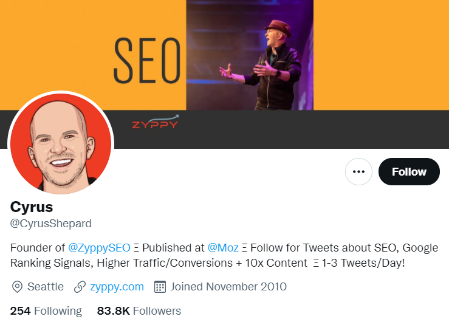The height and width of the screenshot is (322, 449).
Task: Click the location pin icon
Action: coord(17,286)
